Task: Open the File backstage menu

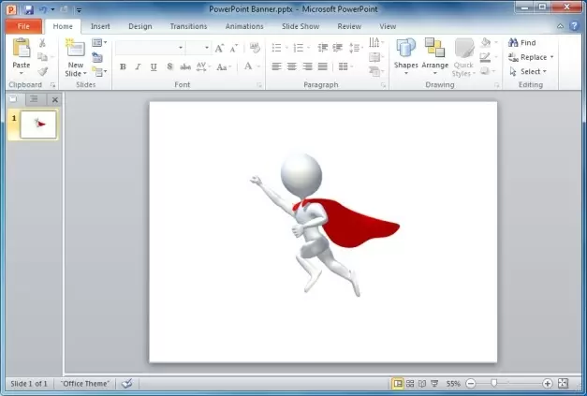Action: [x=23, y=26]
